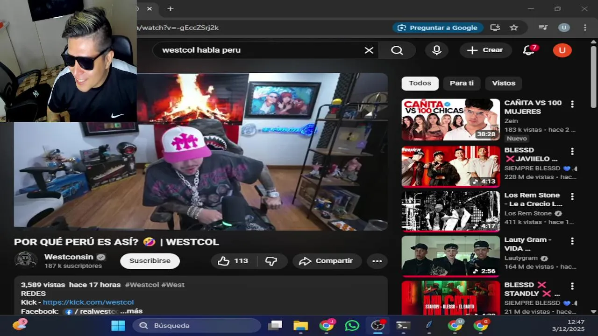Open the notifications bell

click(529, 50)
